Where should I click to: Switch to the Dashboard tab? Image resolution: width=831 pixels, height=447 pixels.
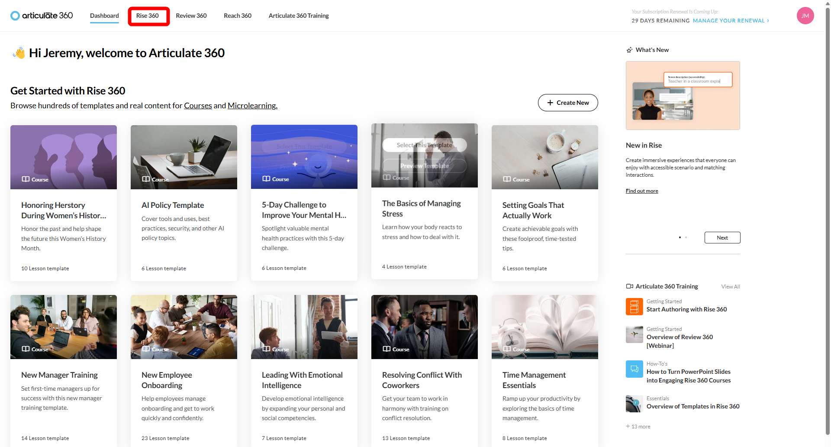104,16
